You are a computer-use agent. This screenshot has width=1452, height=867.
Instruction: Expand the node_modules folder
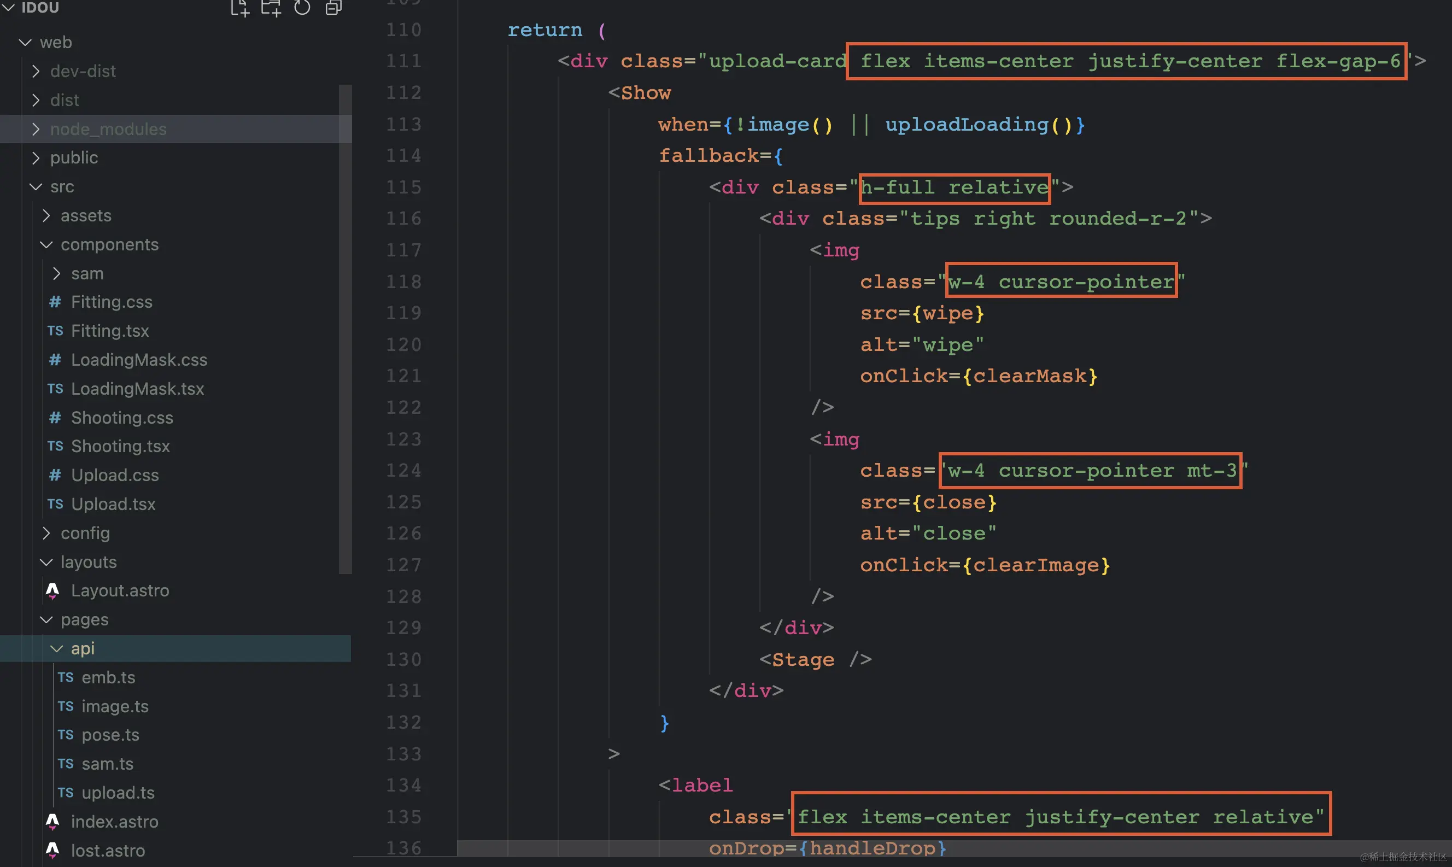[x=108, y=129]
